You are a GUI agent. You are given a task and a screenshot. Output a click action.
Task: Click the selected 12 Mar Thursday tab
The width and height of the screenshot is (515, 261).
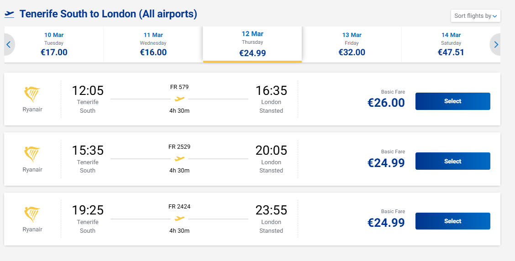pyautogui.click(x=252, y=44)
